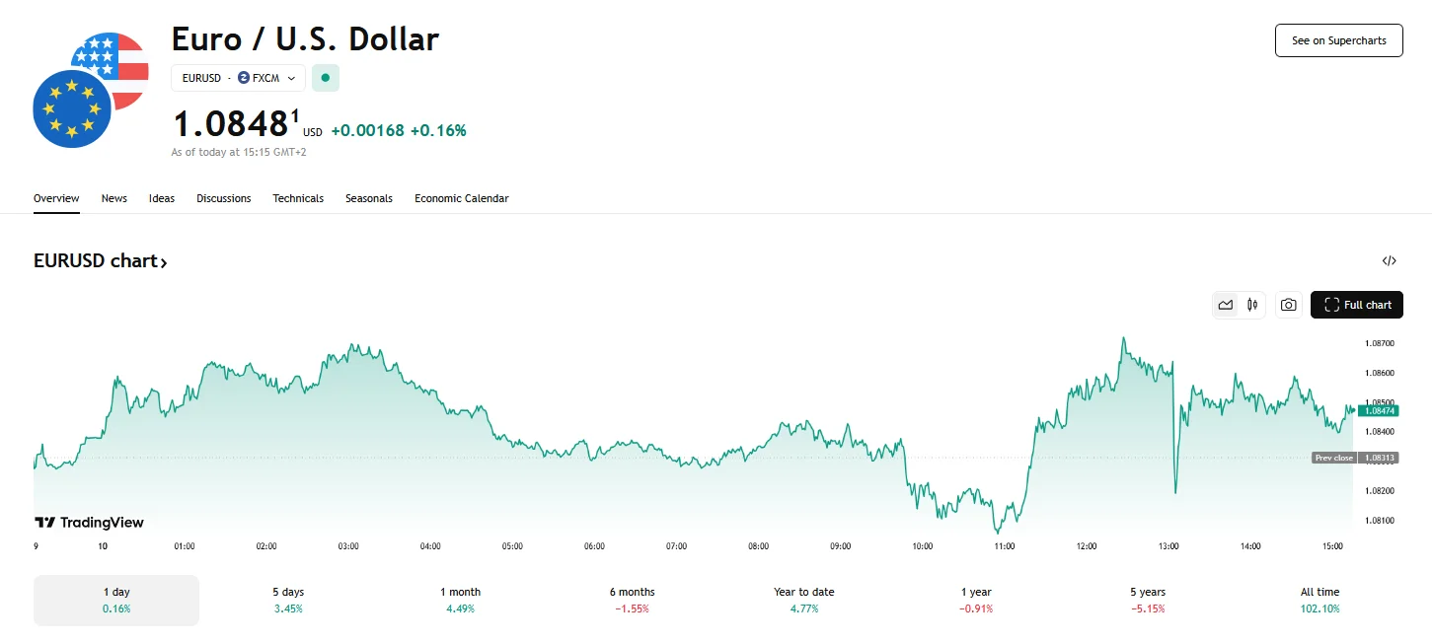Viewport: 1432px width, 644px height.
Task: Click the green market status indicator
Action: (x=326, y=78)
